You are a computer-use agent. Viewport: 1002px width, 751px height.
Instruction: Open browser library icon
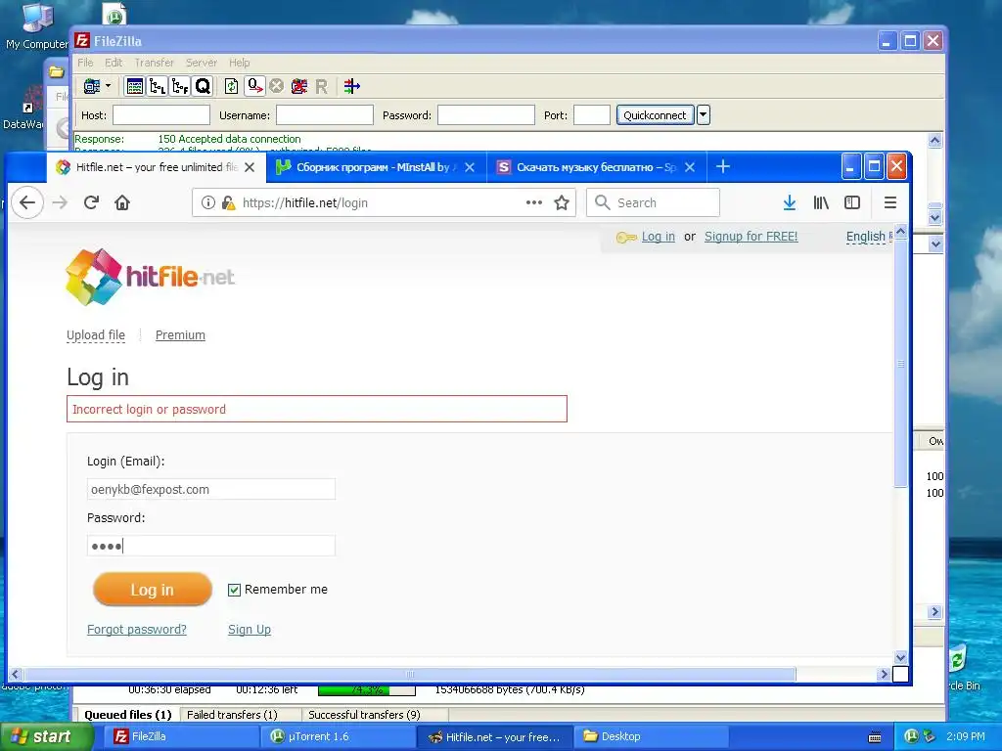tap(821, 202)
